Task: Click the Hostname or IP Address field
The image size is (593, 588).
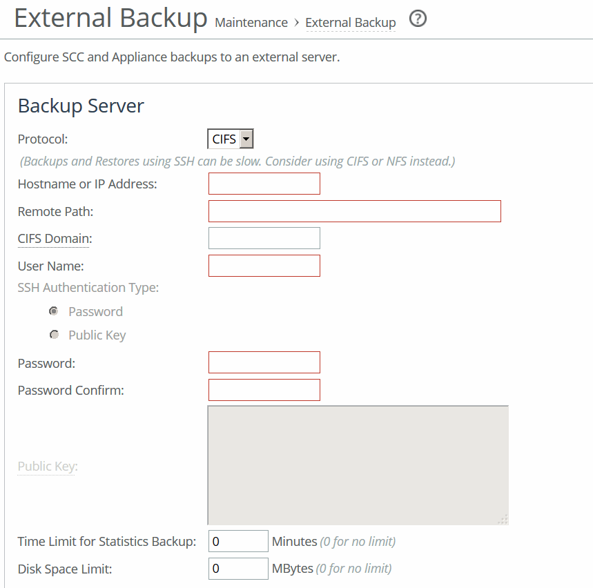Action: 264,184
